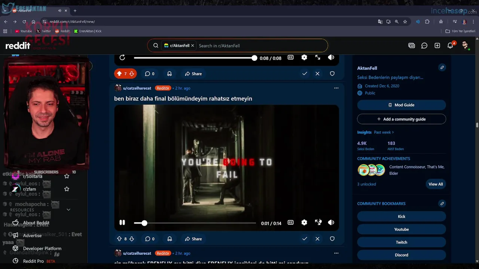Bookmark this page with star icon
Screen dimensions: 479x269
(405, 22)
